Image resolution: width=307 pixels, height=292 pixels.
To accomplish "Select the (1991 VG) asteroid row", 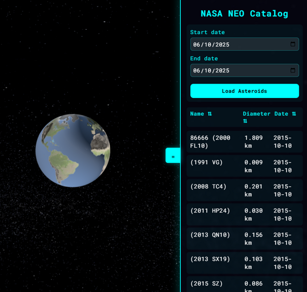I will click(245, 166).
